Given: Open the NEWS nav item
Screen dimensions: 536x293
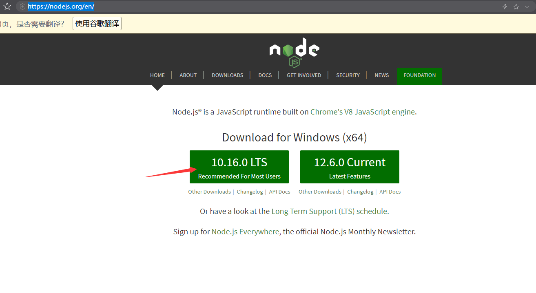Looking at the screenshot, I should coord(382,75).
